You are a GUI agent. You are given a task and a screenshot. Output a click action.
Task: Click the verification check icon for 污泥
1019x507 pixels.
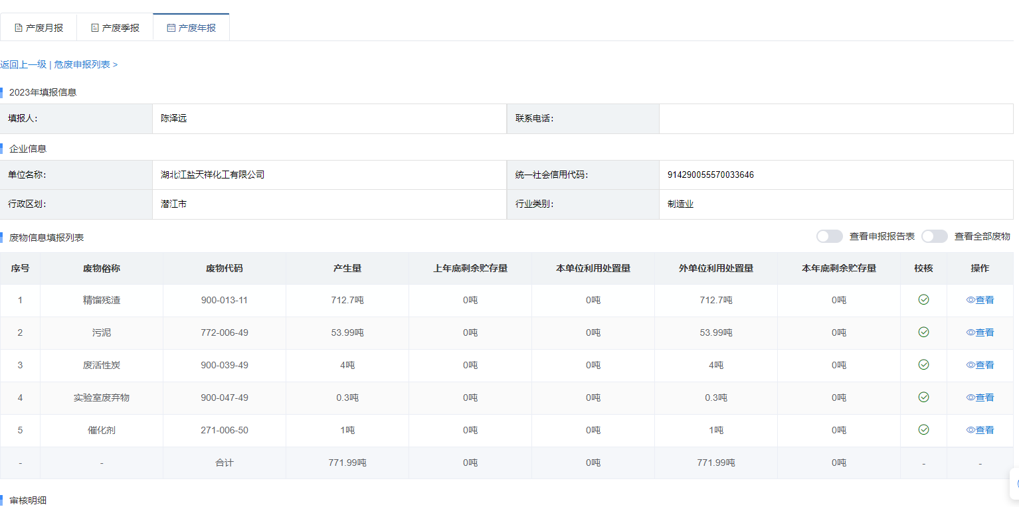click(x=923, y=332)
